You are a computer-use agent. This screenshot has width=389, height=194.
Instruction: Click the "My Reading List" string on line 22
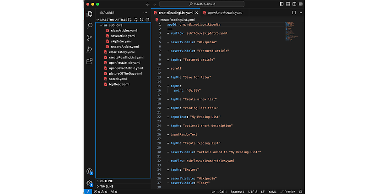point(205,117)
